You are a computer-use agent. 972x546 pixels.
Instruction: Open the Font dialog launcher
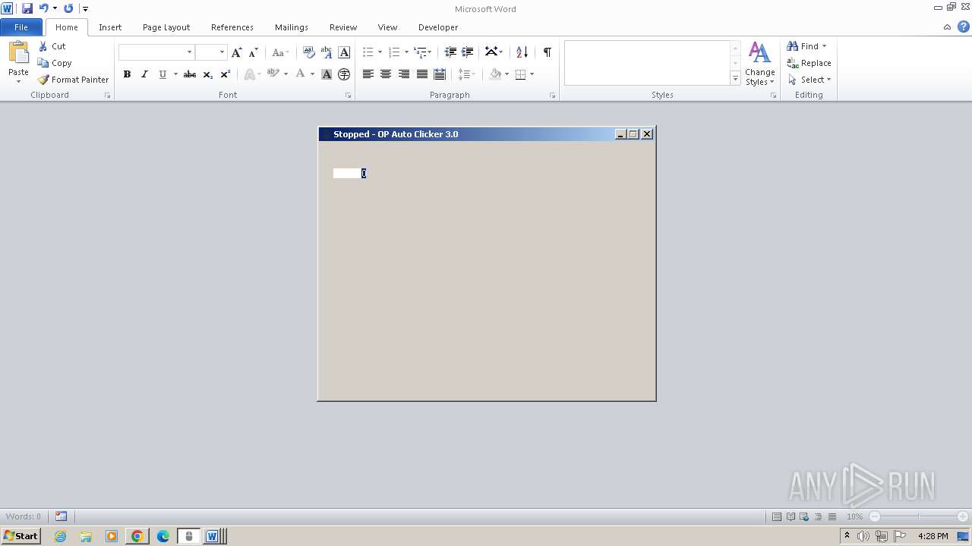[349, 96]
